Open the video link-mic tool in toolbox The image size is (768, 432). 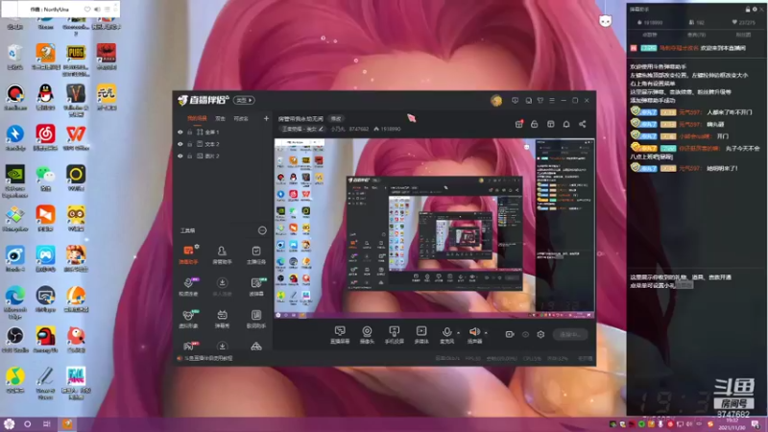[188, 286]
